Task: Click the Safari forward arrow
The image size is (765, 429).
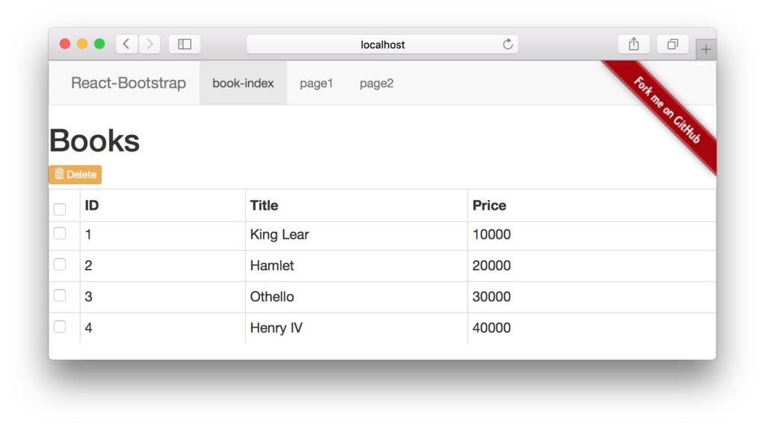Action: (x=149, y=45)
